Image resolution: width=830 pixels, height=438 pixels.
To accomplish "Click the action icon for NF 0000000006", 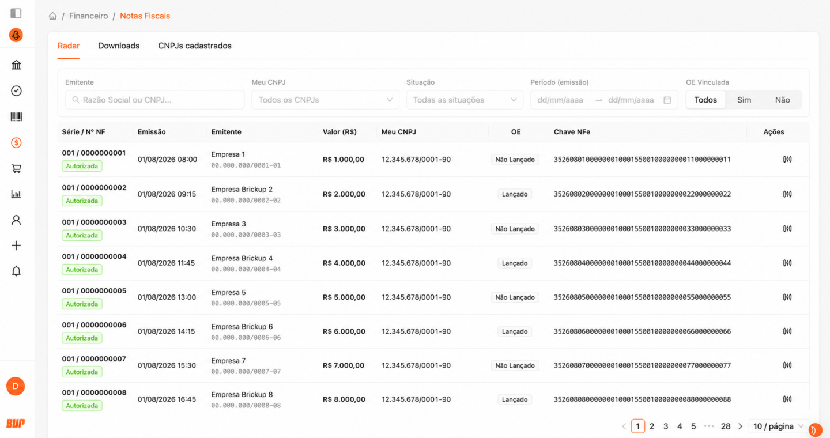I will 787,331.
